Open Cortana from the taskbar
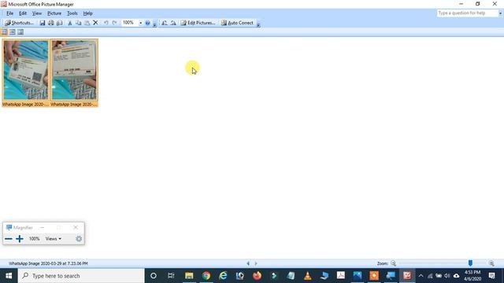The height and width of the screenshot is (283, 504). [154, 276]
